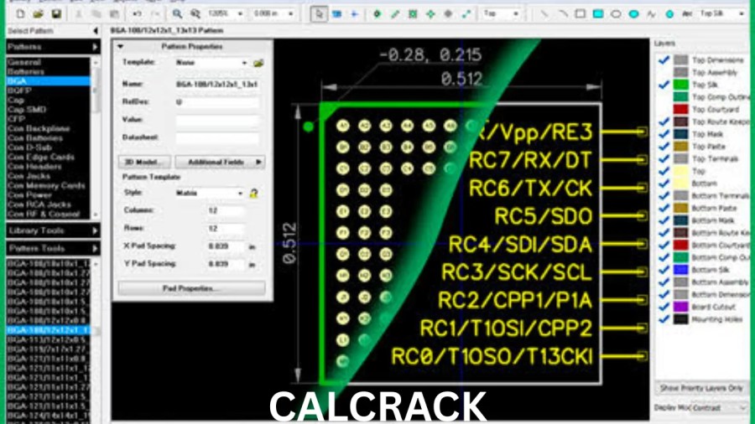Toggle Bottom Silk layer checkmark
The image size is (755, 424).
point(664,270)
